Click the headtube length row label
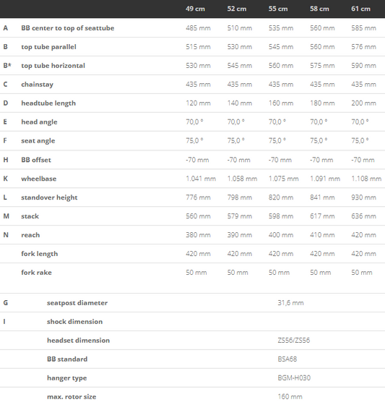 48,103
